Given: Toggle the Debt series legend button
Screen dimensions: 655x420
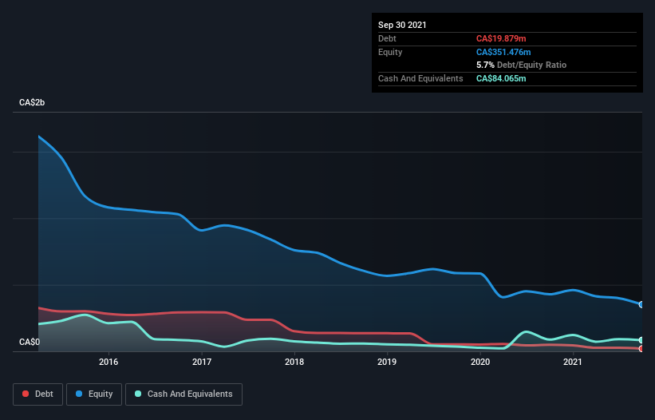Looking at the screenshot, I should [x=37, y=394].
